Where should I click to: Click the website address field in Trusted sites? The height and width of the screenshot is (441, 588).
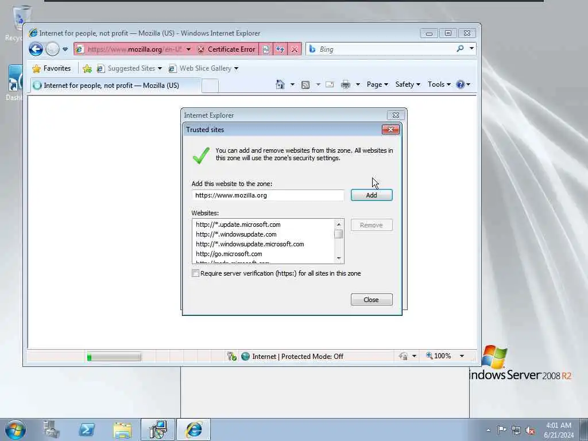pos(268,195)
